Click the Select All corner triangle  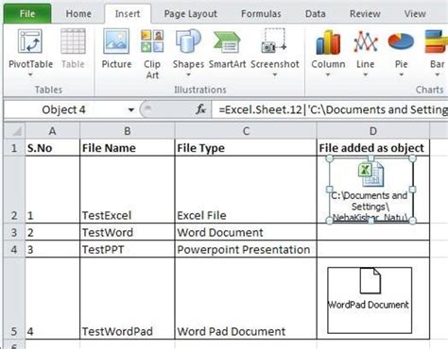[14, 130]
